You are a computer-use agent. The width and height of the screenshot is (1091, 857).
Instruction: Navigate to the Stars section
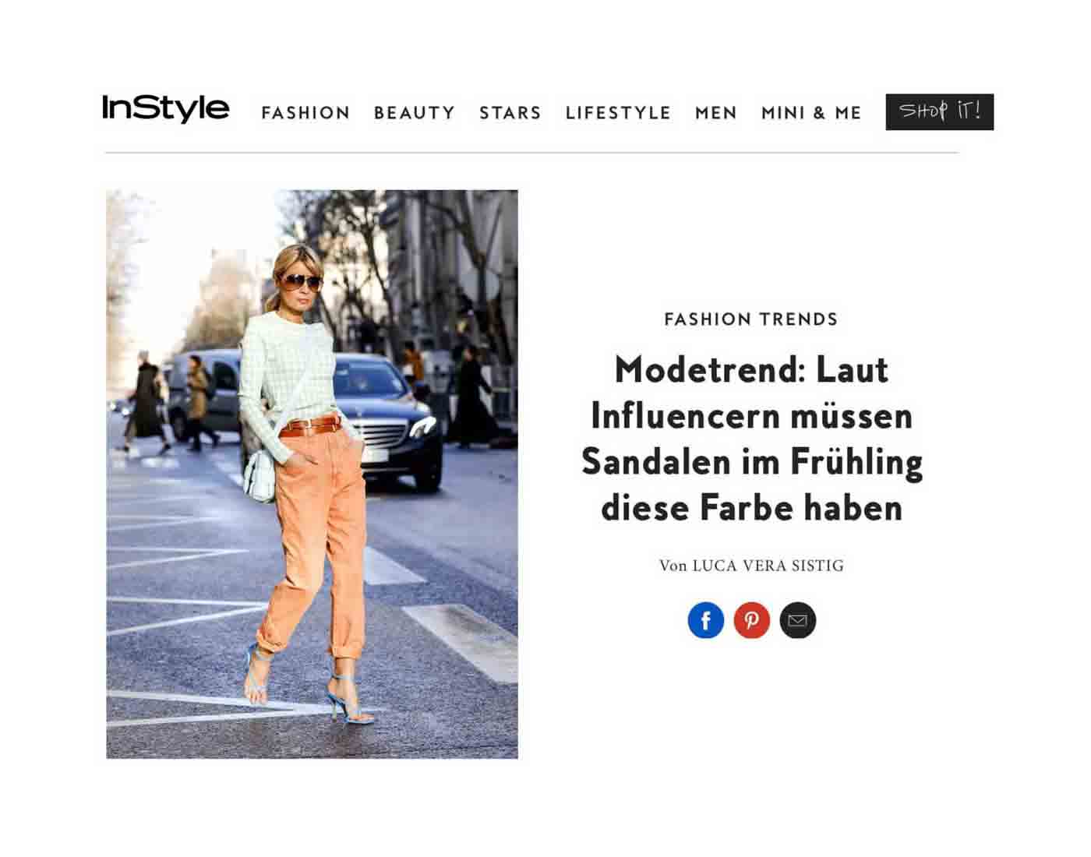pos(510,113)
